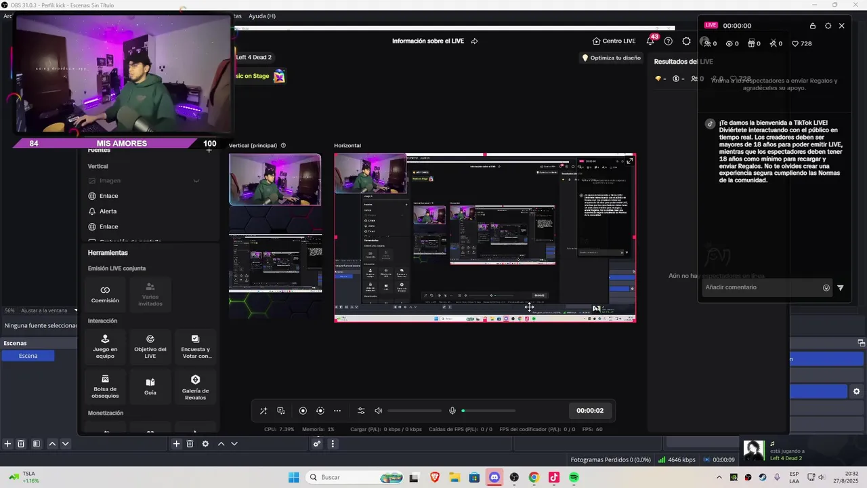867x488 pixels.
Task: Select the Escena item in OBS scenes
Action: (x=28, y=356)
